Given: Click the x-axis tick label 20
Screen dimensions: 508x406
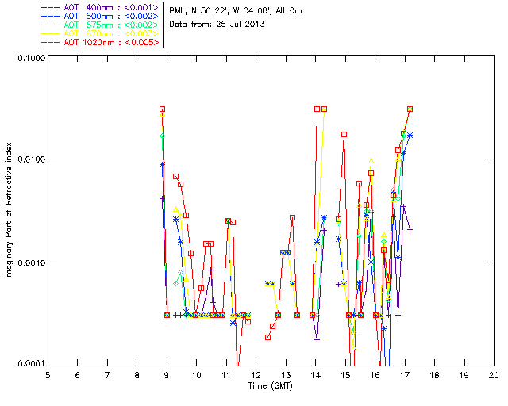Looking at the screenshot, I should pyautogui.click(x=494, y=375).
